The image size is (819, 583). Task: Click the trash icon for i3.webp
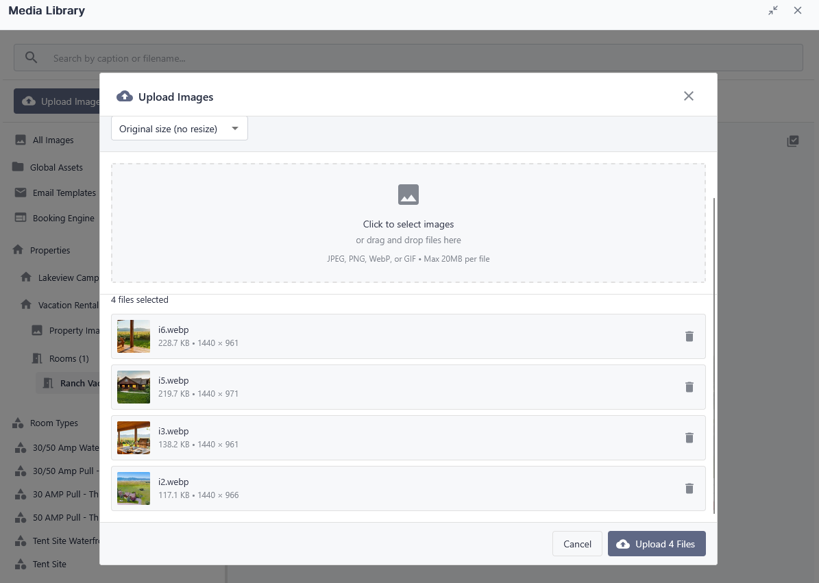click(x=689, y=438)
